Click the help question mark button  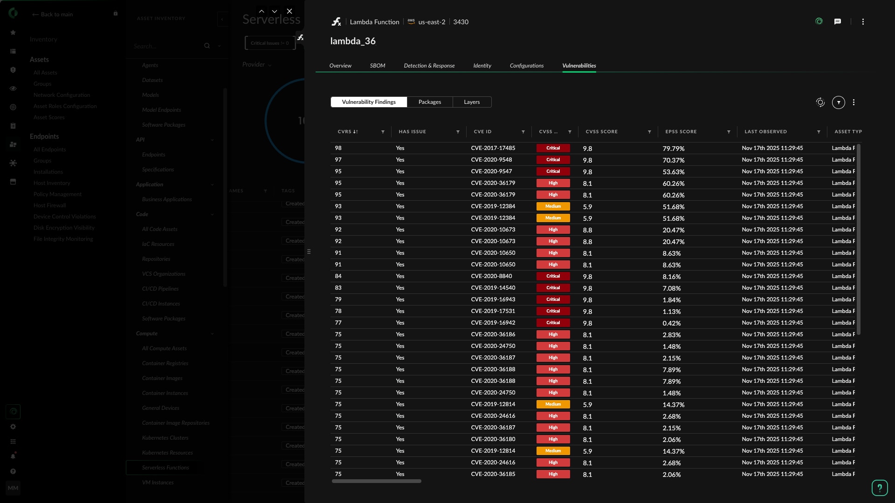pyautogui.click(x=880, y=488)
